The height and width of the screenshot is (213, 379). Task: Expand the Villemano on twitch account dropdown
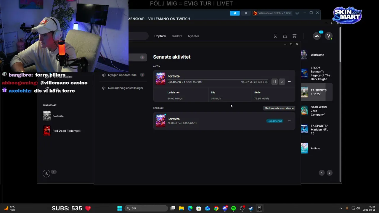click(272, 13)
